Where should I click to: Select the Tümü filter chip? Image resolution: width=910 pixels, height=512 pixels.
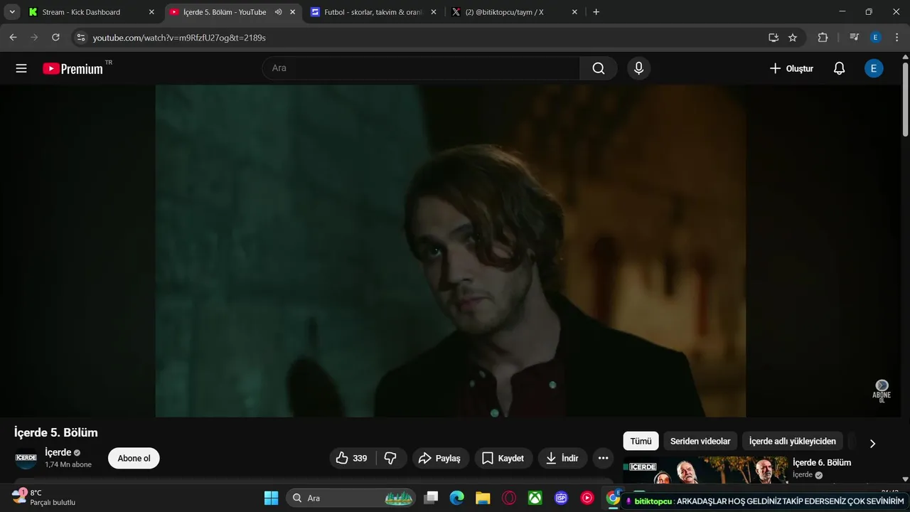[x=641, y=441]
